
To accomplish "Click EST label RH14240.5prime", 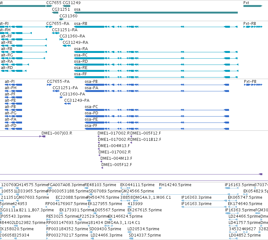I will 175,185.
